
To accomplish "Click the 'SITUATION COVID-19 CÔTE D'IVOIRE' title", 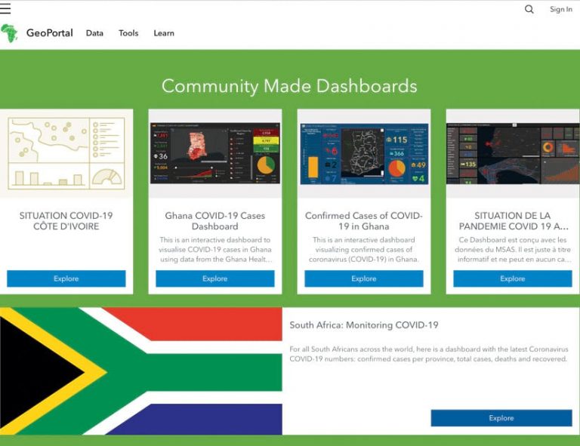I will click(x=66, y=221).
